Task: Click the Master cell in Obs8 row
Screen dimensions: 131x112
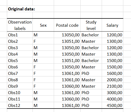Action: 91,80
